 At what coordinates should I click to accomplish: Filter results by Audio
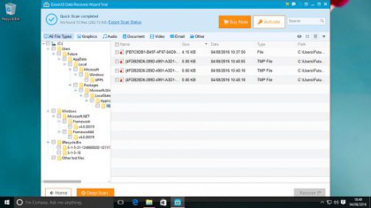pos(110,36)
